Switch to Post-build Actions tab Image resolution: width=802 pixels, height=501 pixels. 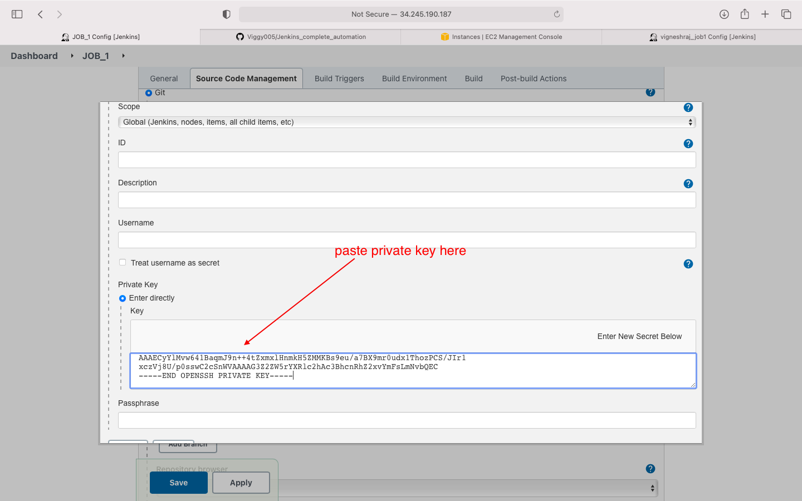(x=534, y=78)
